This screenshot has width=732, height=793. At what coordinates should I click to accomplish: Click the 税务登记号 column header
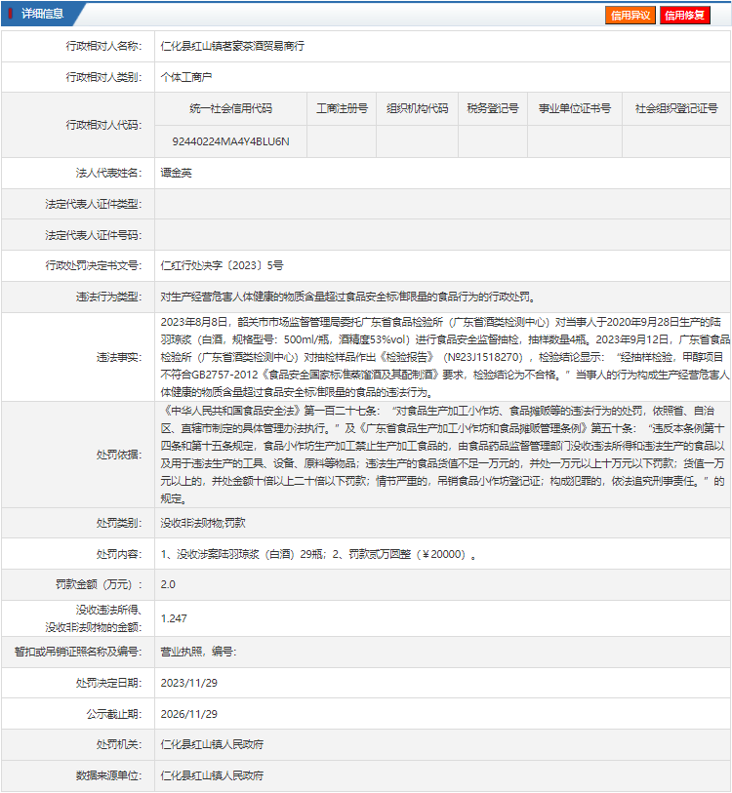click(493, 108)
